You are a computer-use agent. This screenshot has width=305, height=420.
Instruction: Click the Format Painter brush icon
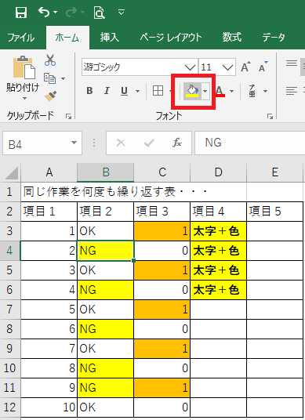coord(50,96)
